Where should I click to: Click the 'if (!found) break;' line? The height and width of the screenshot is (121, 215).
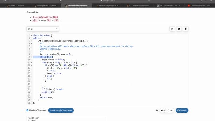point(53,89)
